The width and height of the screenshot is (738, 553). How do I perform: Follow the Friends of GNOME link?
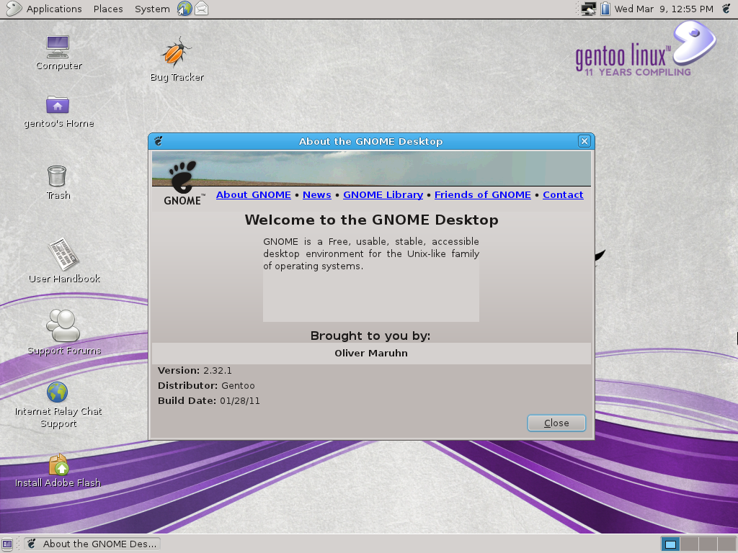pos(482,194)
